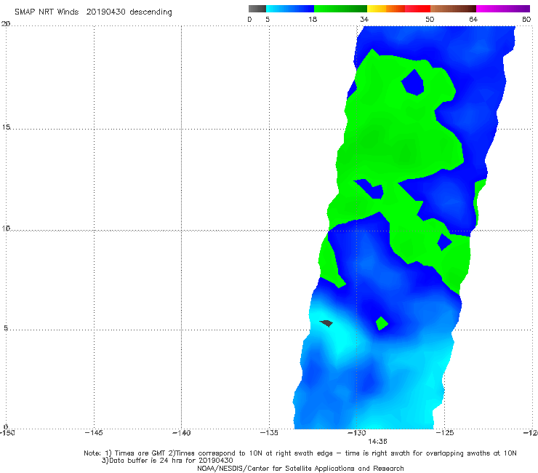Click the color bar label '34'
This screenshot has width=538, height=473.
tap(364, 19)
